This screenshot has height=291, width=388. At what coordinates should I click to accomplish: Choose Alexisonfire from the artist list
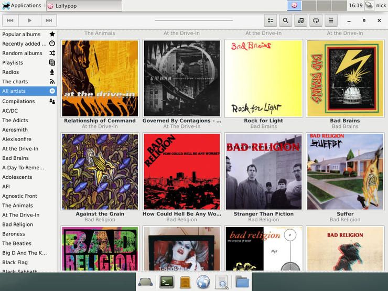point(28,139)
